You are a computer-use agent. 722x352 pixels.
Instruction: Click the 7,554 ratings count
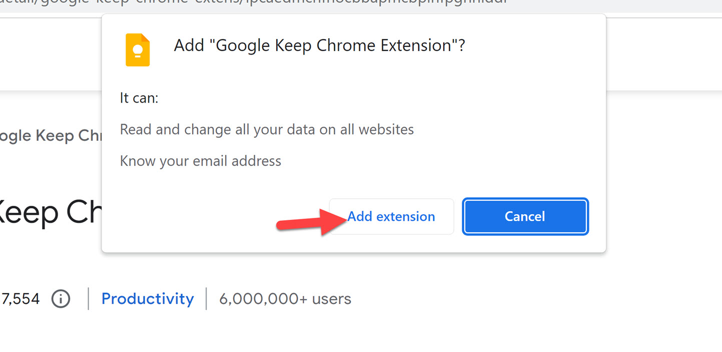tap(20, 299)
